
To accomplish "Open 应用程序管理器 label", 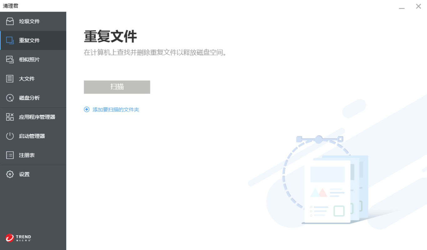I will tap(37, 117).
